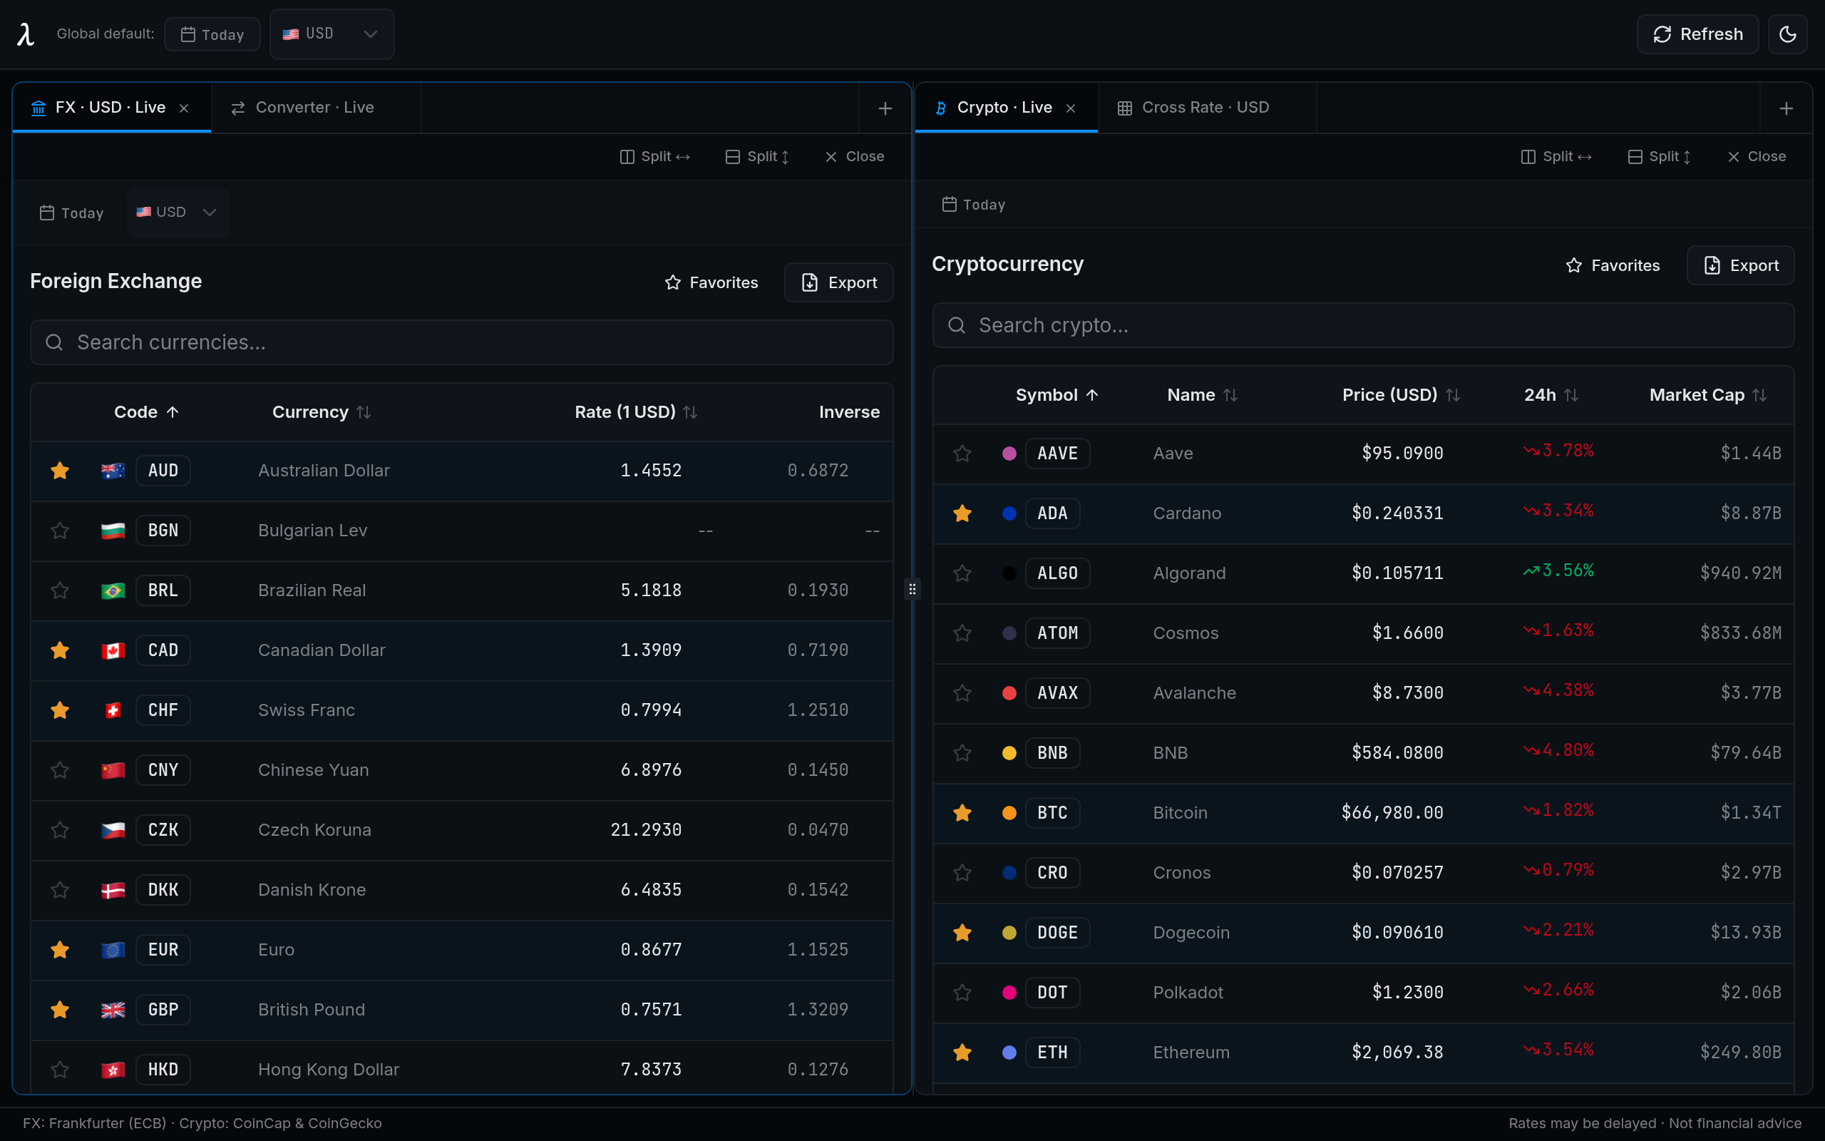Sort crypto table by Market Cap
The width and height of the screenshot is (1825, 1141).
coord(1707,394)
